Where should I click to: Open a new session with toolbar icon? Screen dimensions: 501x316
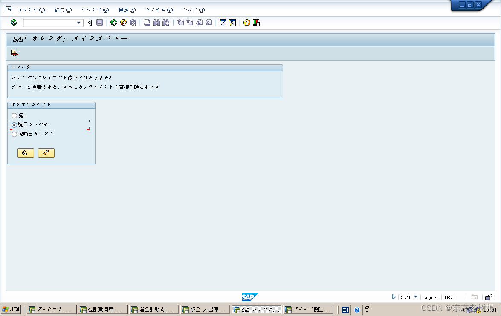223,22
